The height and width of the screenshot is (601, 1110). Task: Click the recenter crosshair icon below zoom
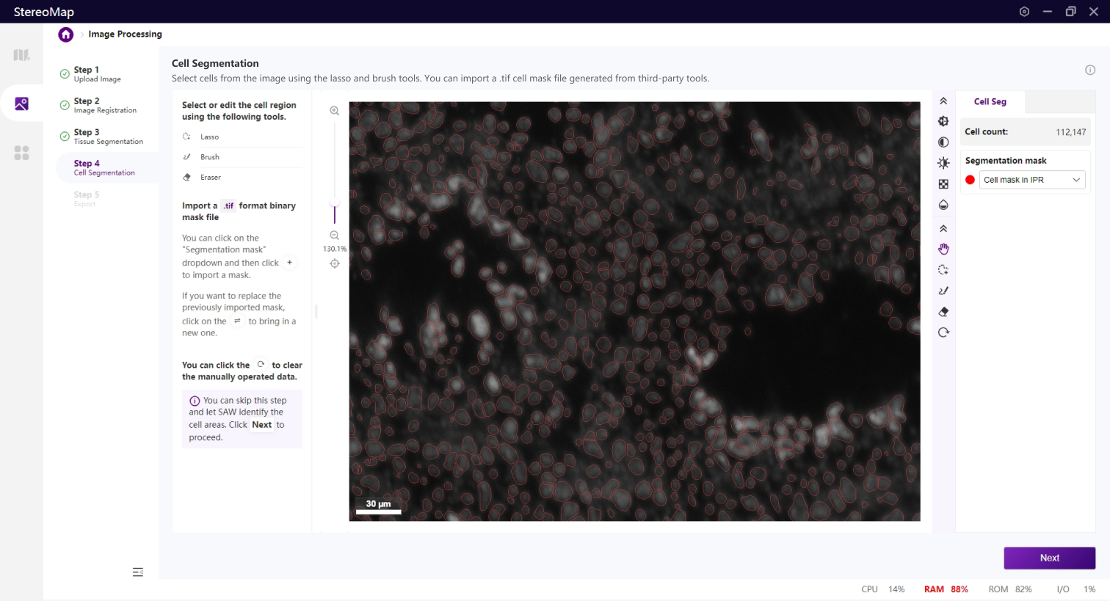[x=335, y=263]
